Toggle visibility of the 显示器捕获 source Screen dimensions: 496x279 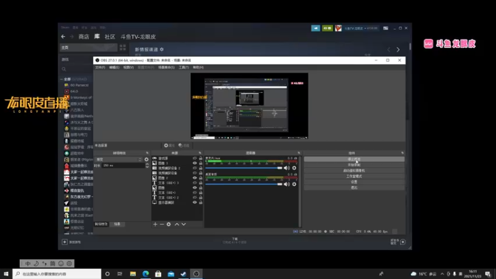tap(195, 203)
